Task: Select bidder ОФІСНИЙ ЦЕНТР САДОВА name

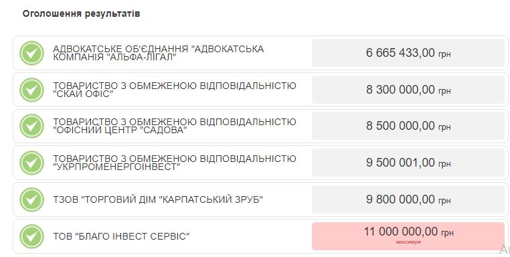Action: [175, 126]
